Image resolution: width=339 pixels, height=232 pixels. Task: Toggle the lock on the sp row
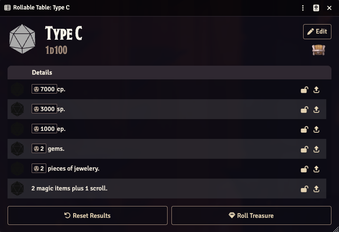click(305, 110)
